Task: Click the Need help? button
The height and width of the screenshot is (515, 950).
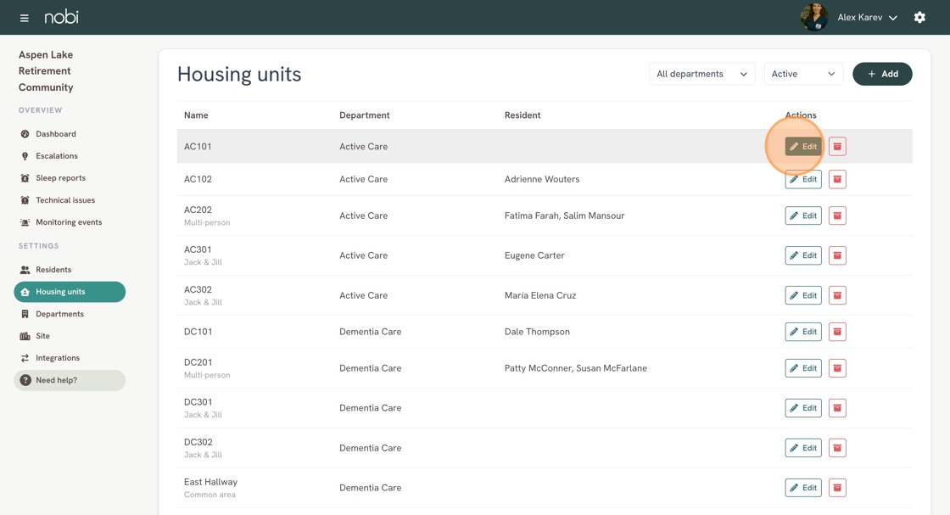Action: click(70, 380)
